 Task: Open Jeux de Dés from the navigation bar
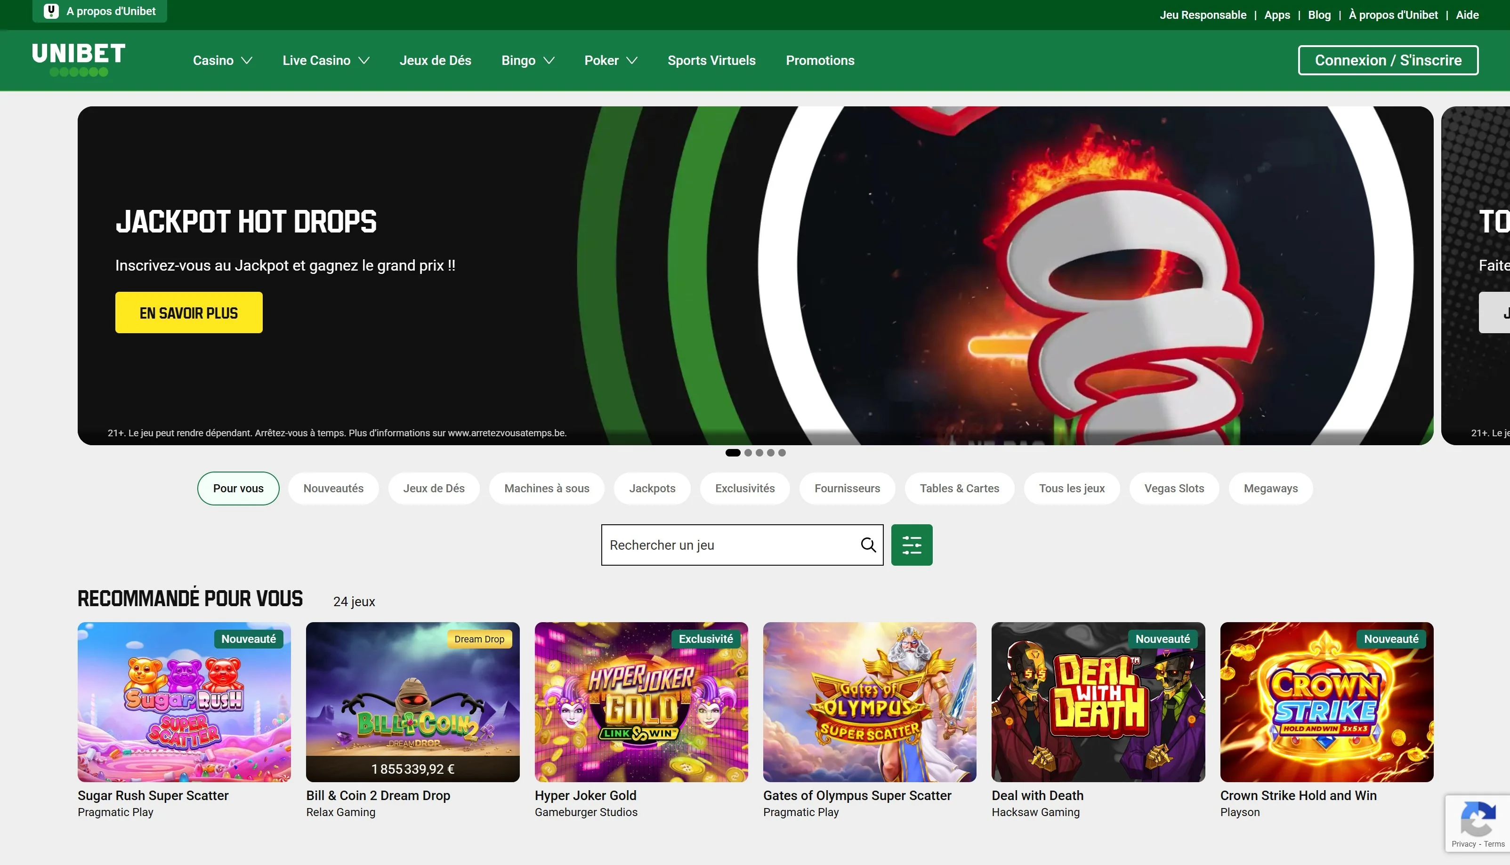[435, 60]
